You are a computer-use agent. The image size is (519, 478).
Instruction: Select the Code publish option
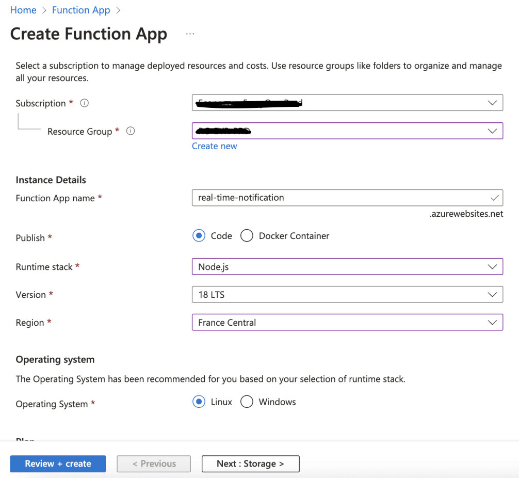[199, 236]
